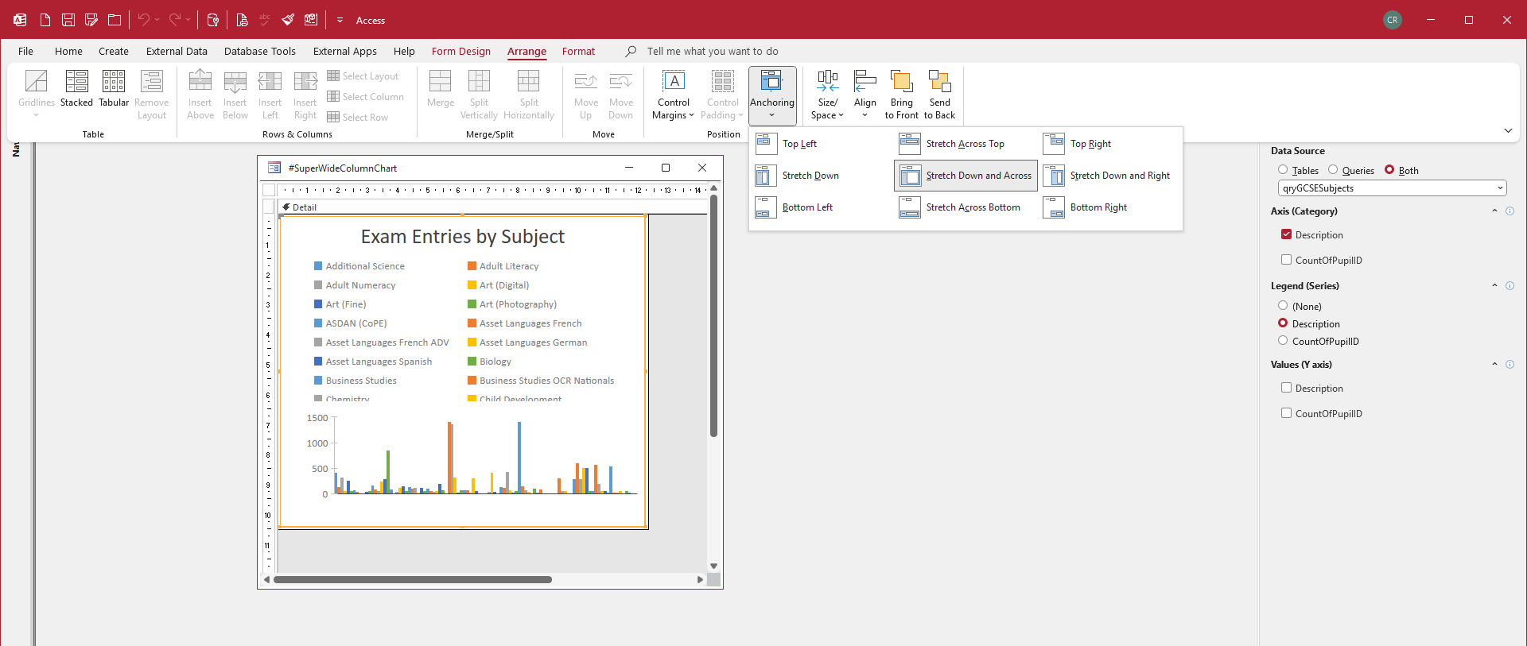Collapse the Axis (Category) section
1527x646 pixels.
[1494, 211]
